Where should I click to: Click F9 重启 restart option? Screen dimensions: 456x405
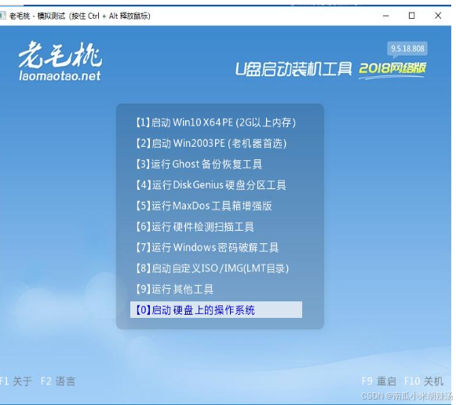[378, 381]
